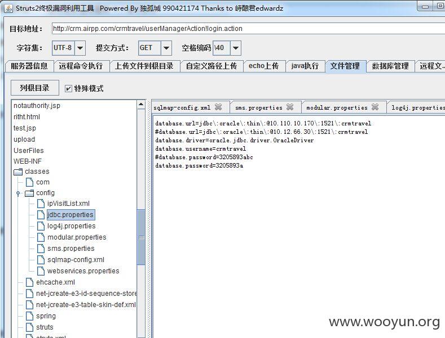Switch to 上传文件到根目录 tab
The height and width of the screenshot is (338, 445).
pos(144,66)
